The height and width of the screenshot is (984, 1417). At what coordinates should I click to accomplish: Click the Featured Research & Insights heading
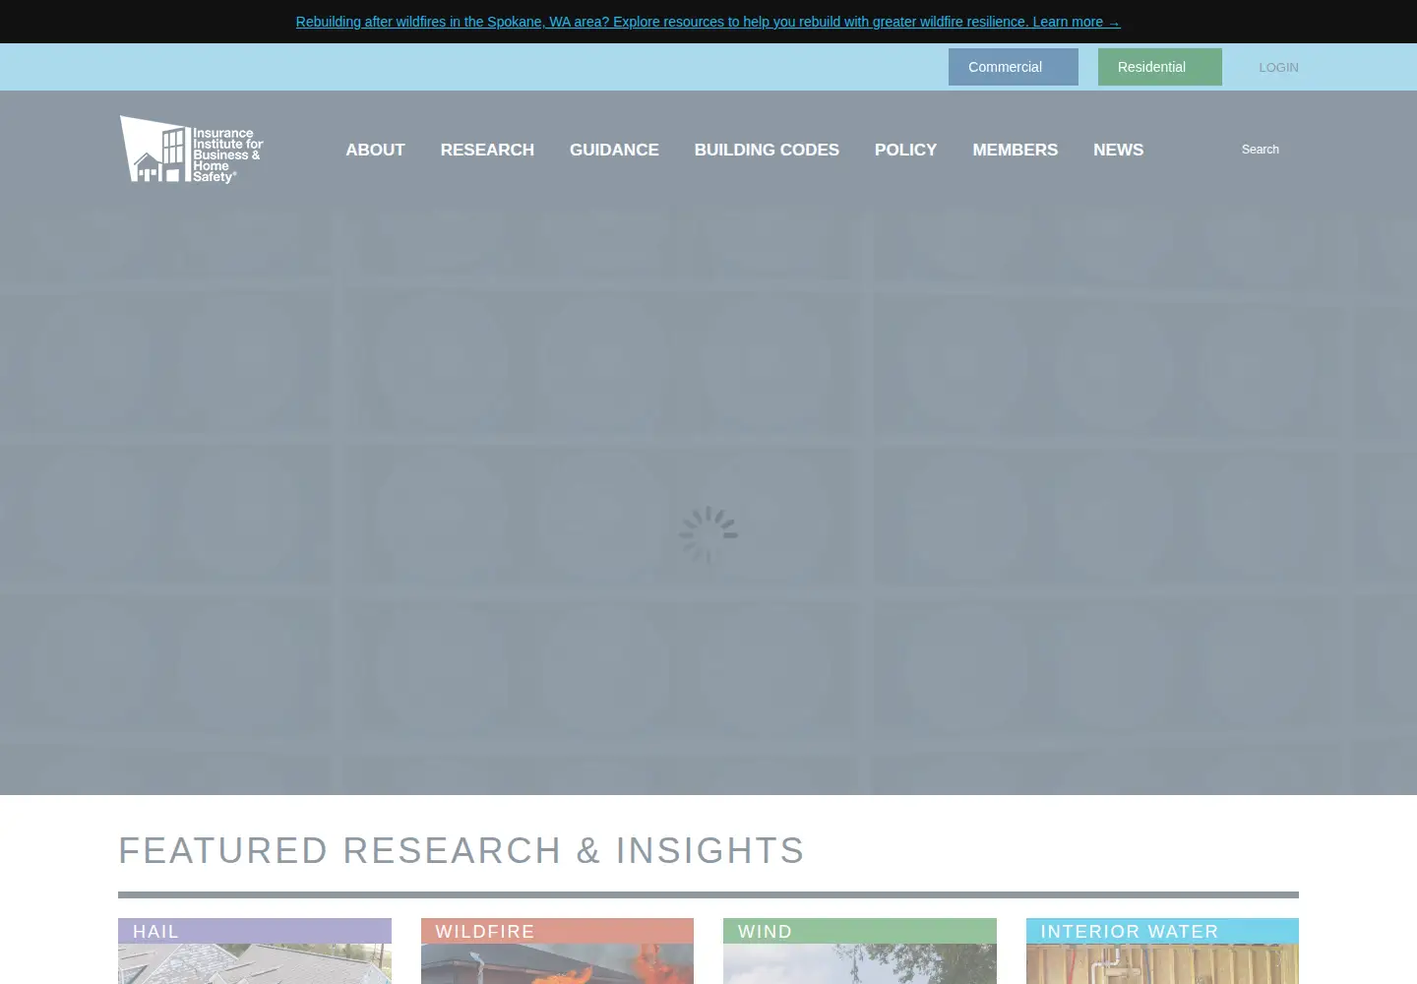(x=462, y=850)
